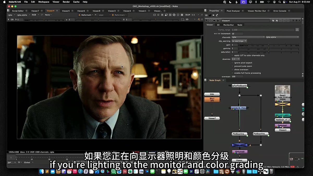Screen dimensions: 313x176
Task: Pause the viewer with the pause icon
Action: (x=182, y=15)
